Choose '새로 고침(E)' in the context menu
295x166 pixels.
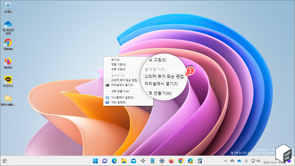(x=128, y=69)
